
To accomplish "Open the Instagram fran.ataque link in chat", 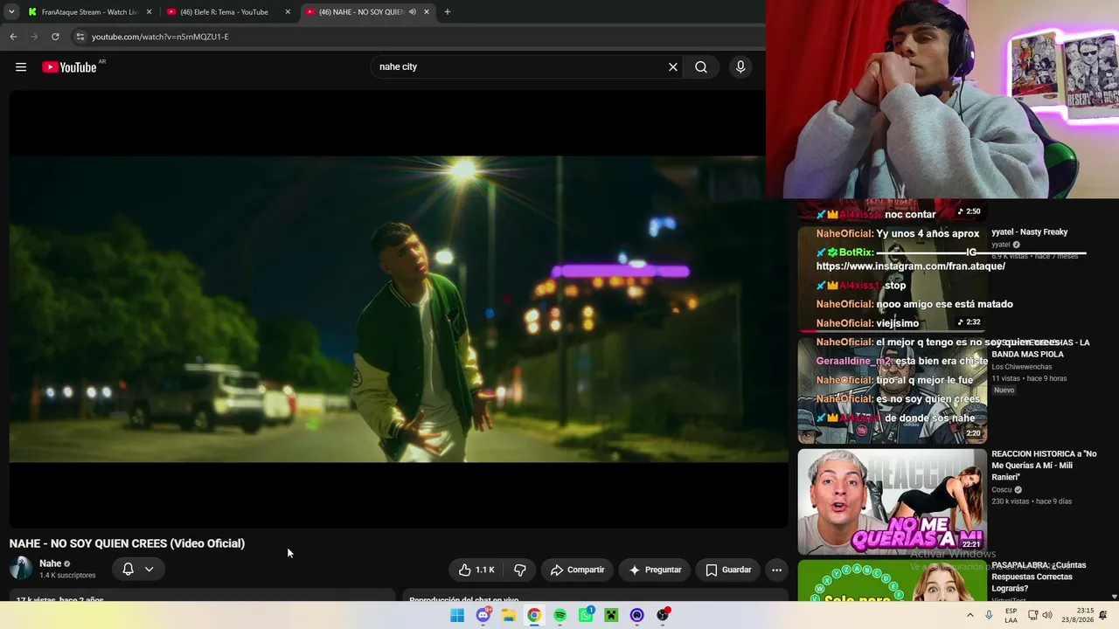I will point(910,266).
